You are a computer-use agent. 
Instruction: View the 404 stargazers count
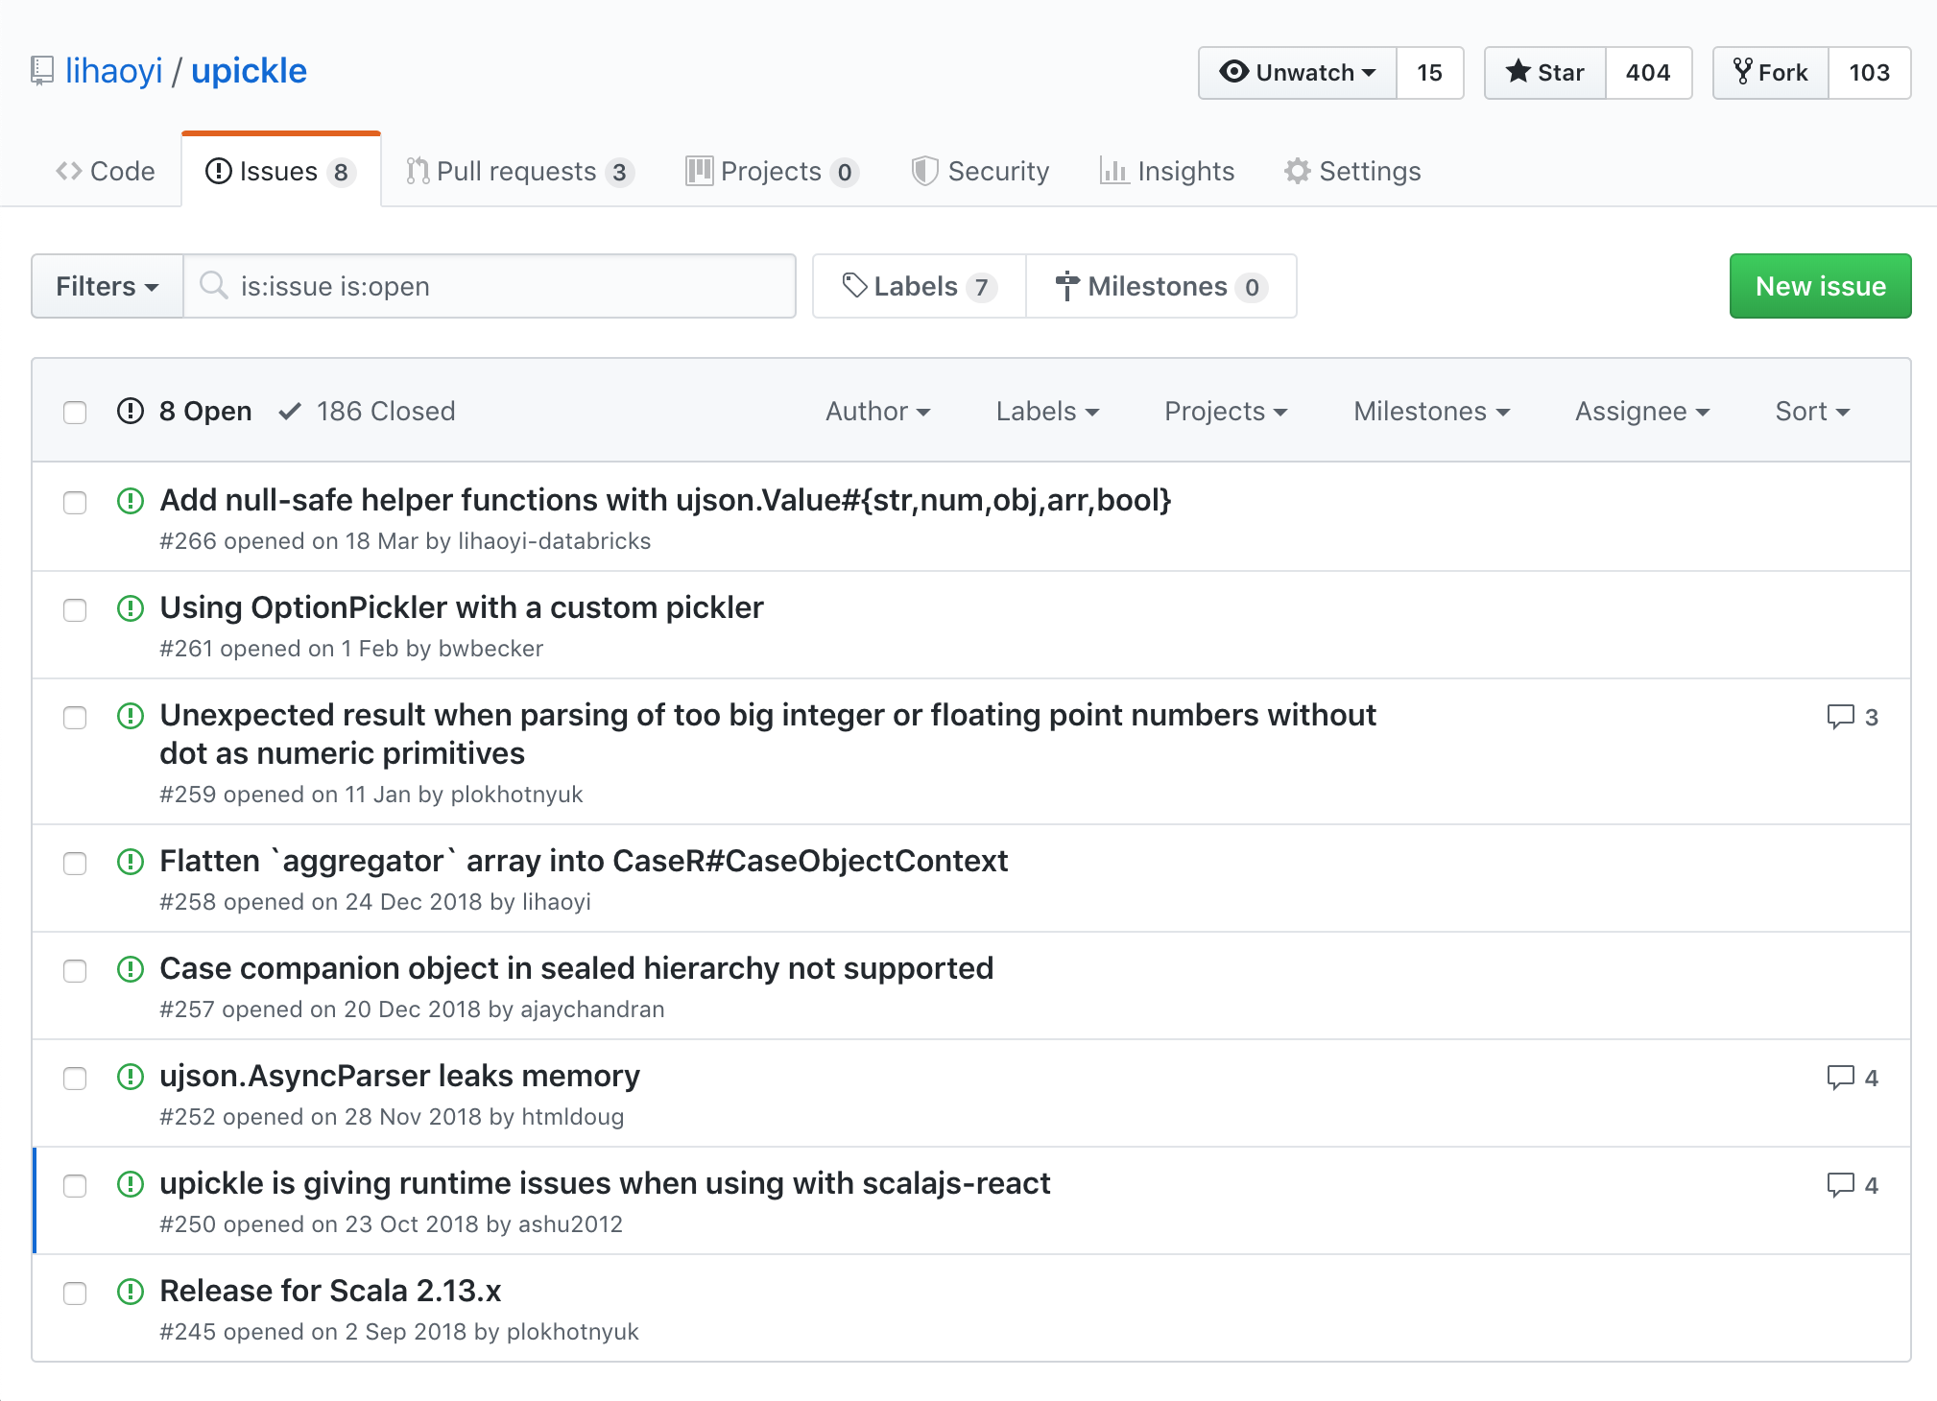1648,73
